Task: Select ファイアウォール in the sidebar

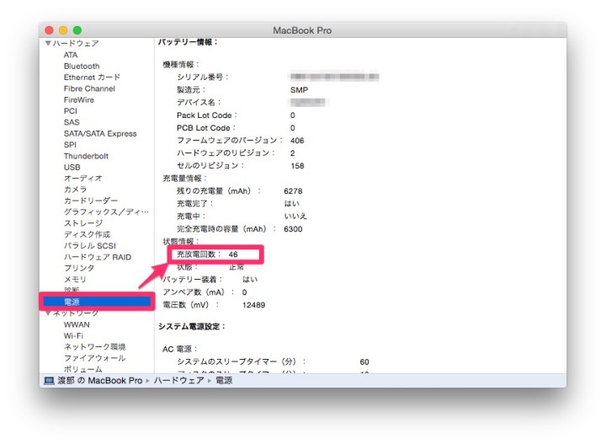Action: pyautogui.click(x=94, y=358)
